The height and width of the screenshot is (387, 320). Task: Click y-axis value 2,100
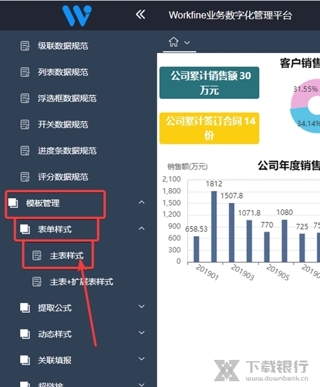point(172,179)
